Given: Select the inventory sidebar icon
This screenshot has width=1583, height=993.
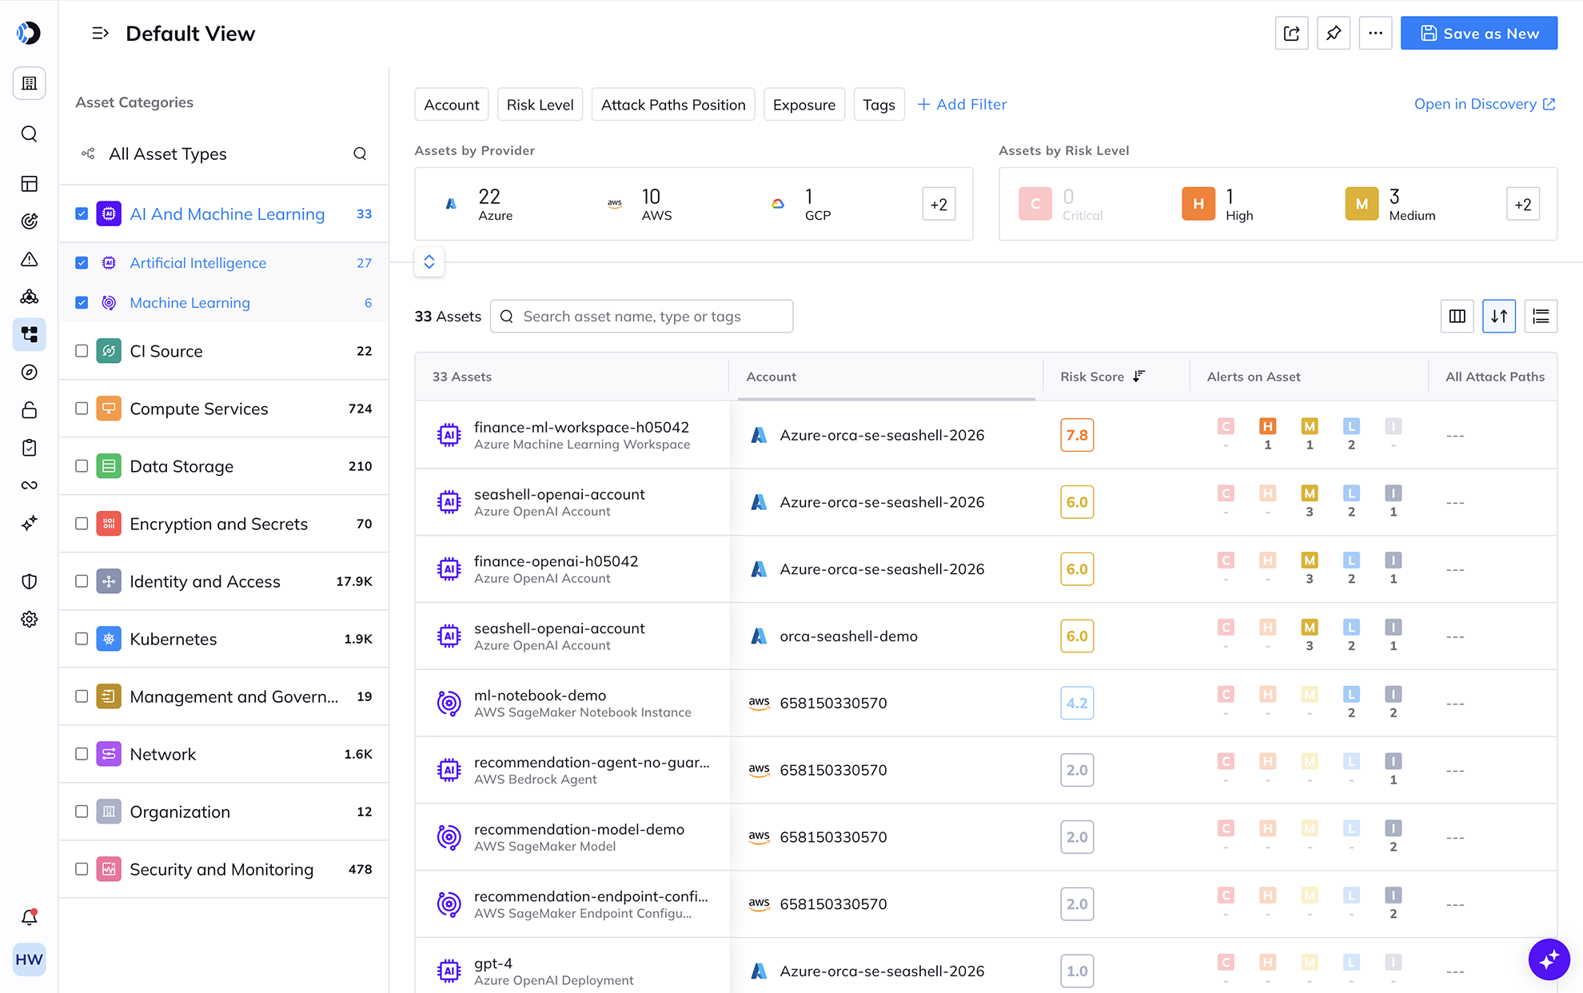Looking at the screenshot, I should coord(29,334).
